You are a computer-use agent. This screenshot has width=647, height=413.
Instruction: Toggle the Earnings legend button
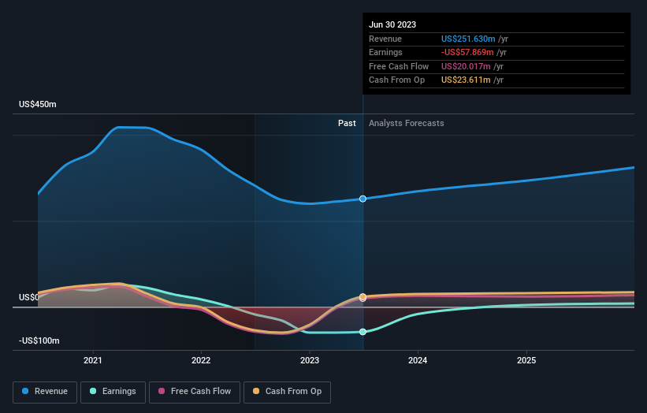(113, 392)
